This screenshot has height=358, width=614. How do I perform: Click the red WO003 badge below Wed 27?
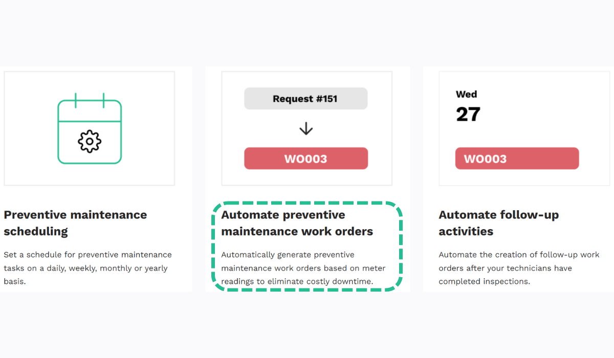point(517,159)
